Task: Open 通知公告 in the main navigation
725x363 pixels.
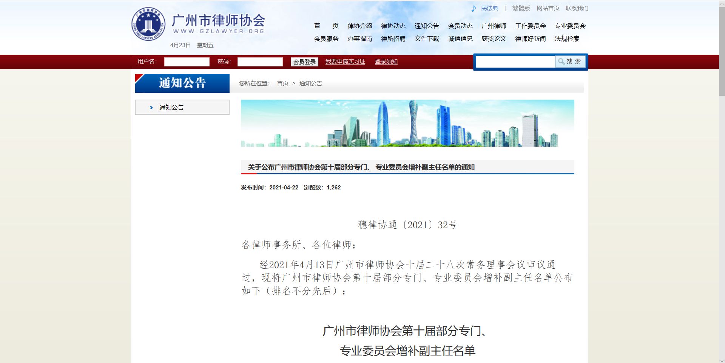Action: 427,26
